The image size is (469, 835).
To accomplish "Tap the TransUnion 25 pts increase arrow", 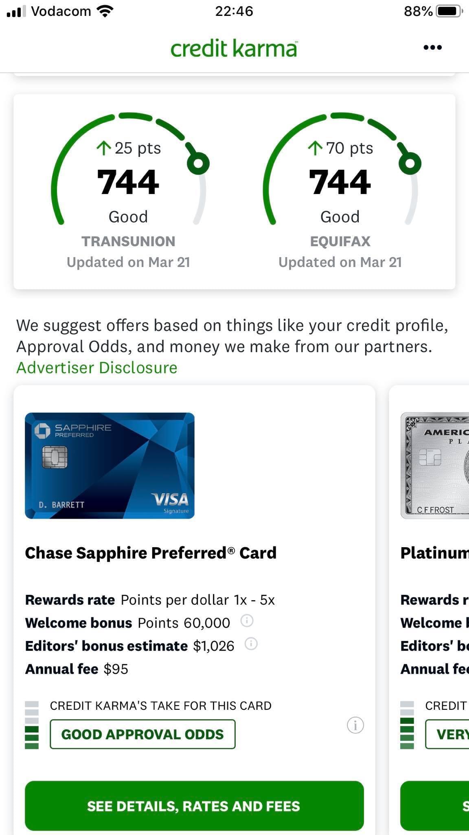I will (x=104, y=148).
